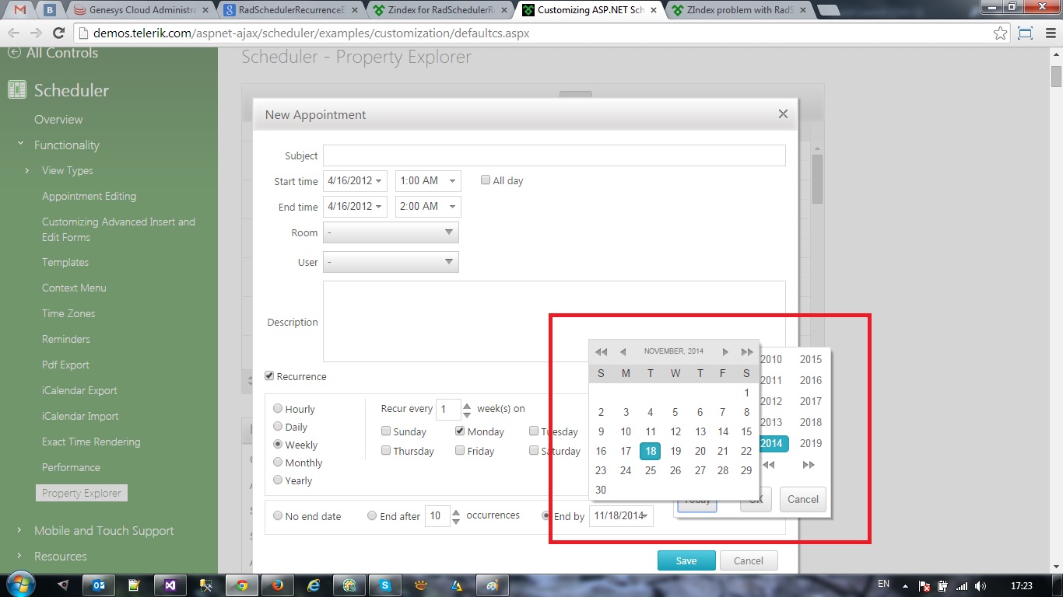1063x597 pixels.
Task: Select the Daily recurrence option
Action: (x=278, y=427)
